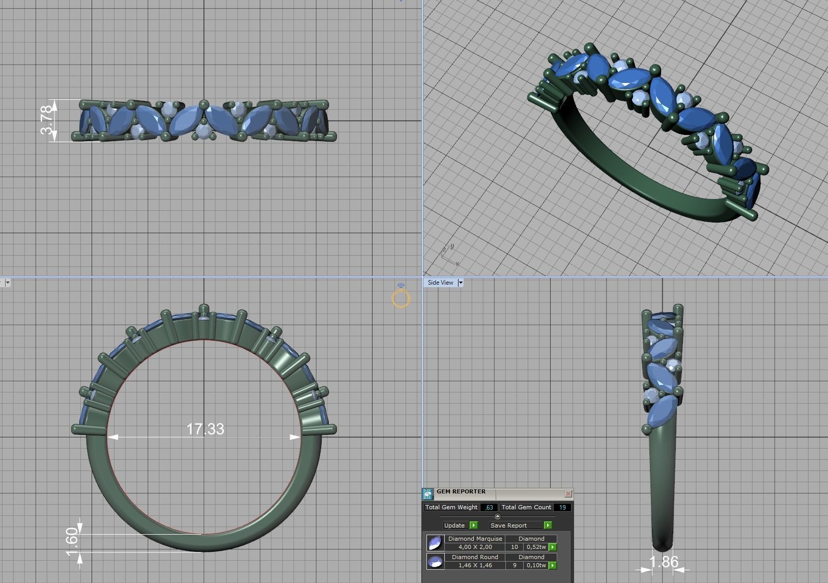The height and width of the screenshot is (583, 828).
Task: Click the 'Total Gem Weight' label
Action: click(x=451, y=507)
